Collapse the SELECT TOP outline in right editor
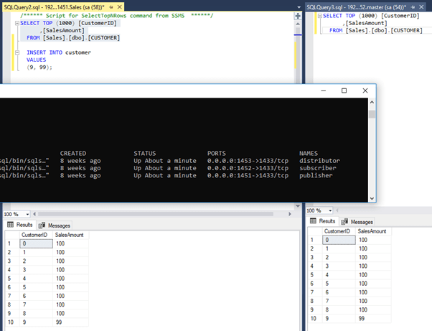 click(320, 16)
